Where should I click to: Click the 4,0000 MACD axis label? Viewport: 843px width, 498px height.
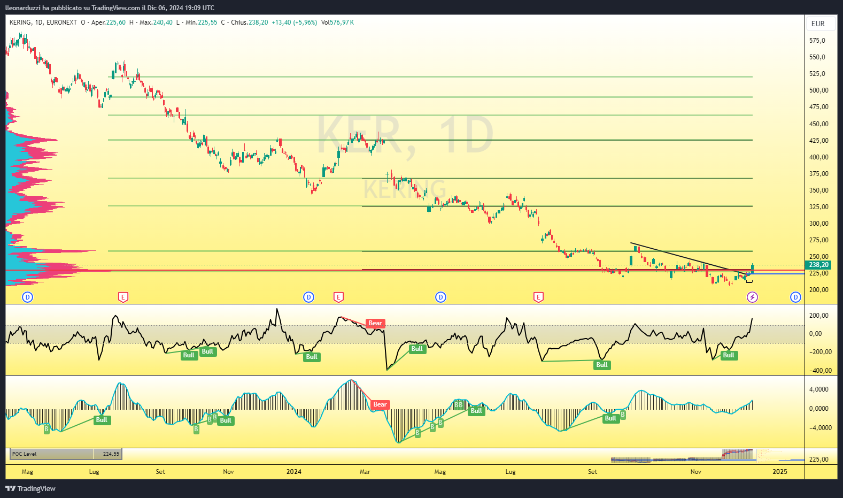point(818,389)
